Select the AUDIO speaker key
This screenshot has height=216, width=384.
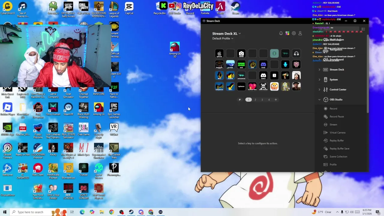230,76
